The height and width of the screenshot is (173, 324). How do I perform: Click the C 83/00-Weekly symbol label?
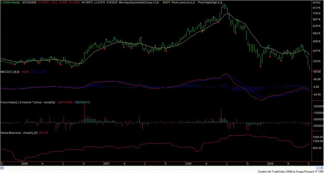click(11, 2)
